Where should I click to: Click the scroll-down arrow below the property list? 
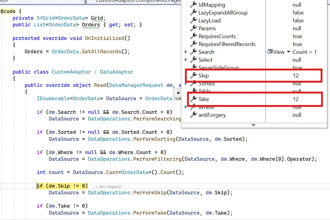(x=253, y=125)
